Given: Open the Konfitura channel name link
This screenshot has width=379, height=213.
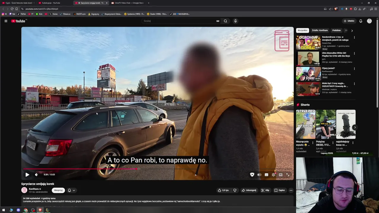Looking at the screenshot, I should 34,189.
